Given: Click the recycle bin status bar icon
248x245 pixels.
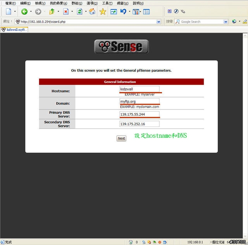Looking at the screenshot, I should 131,242.
